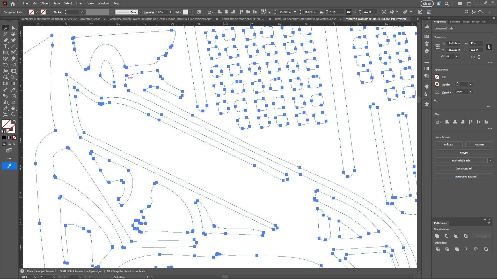Click the Generative Expand button
The height and width of the screenshot is (279, 497).
coord(464,176)
